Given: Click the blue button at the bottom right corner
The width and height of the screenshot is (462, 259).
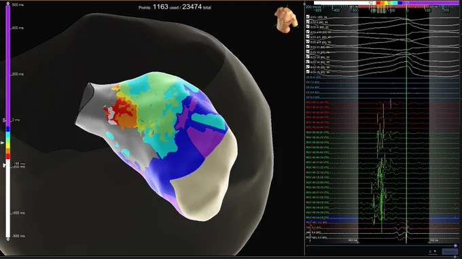Looking at the screenshot, I should pos(450,252).
